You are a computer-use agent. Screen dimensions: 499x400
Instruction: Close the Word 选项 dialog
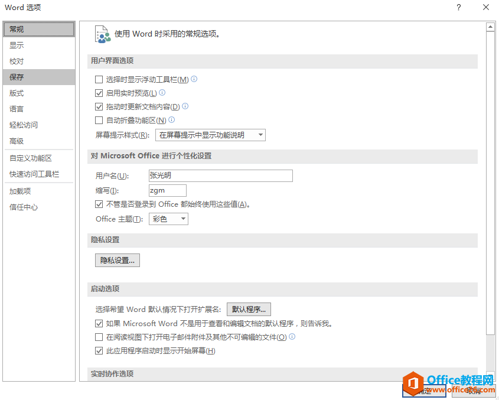(485, 7)
